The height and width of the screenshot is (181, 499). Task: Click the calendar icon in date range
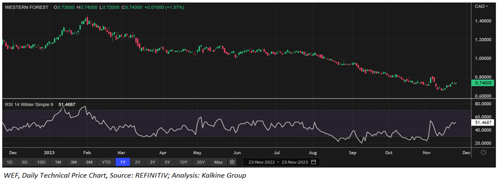click(x=313, y=162)
